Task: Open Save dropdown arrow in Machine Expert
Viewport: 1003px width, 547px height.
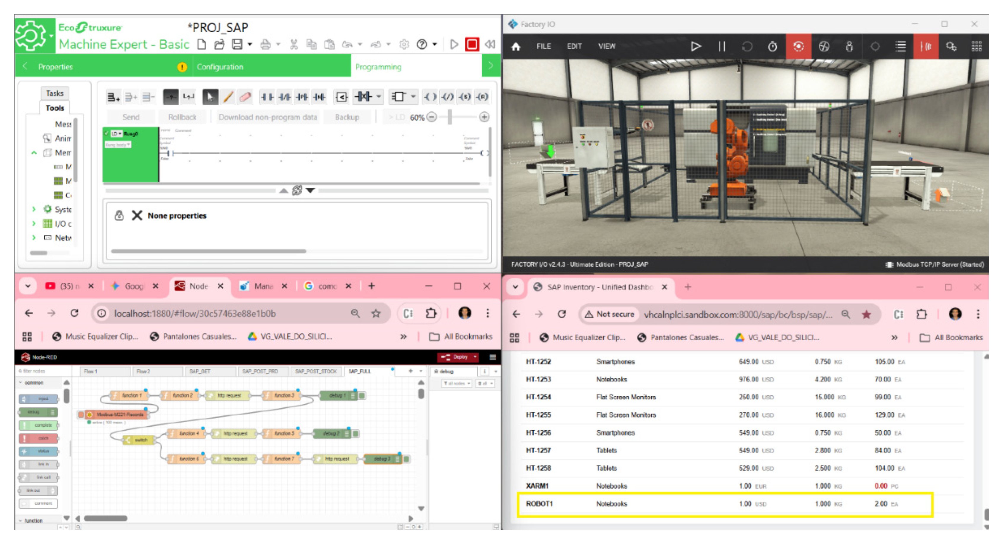Action: pyautogui.click(x=250, y=44)
